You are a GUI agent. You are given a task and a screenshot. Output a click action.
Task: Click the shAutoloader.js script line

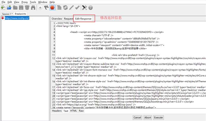(131, 96)
